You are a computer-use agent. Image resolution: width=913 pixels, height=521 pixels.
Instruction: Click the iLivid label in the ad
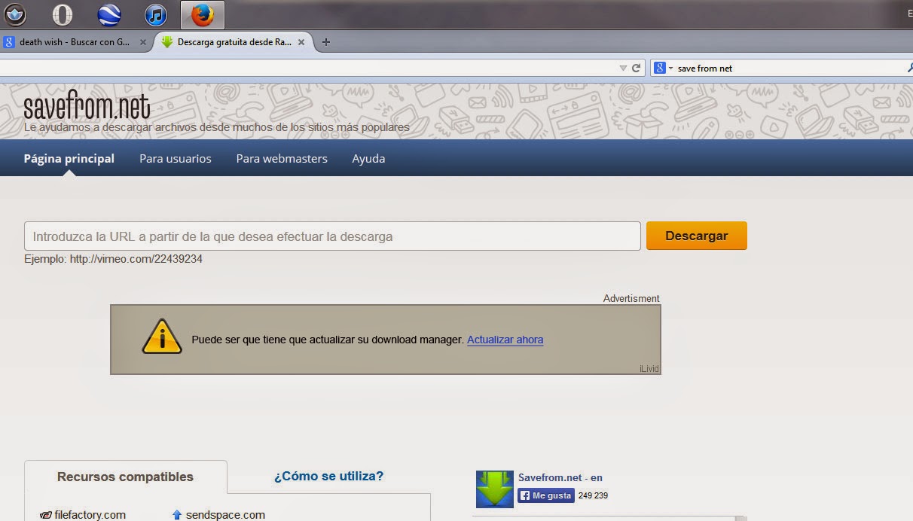(x=649, y=368)
